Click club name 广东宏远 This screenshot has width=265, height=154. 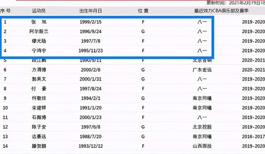point(202,70)
